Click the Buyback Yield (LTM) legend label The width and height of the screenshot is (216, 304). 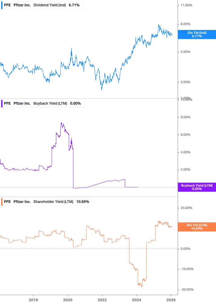tap(50, 103)
